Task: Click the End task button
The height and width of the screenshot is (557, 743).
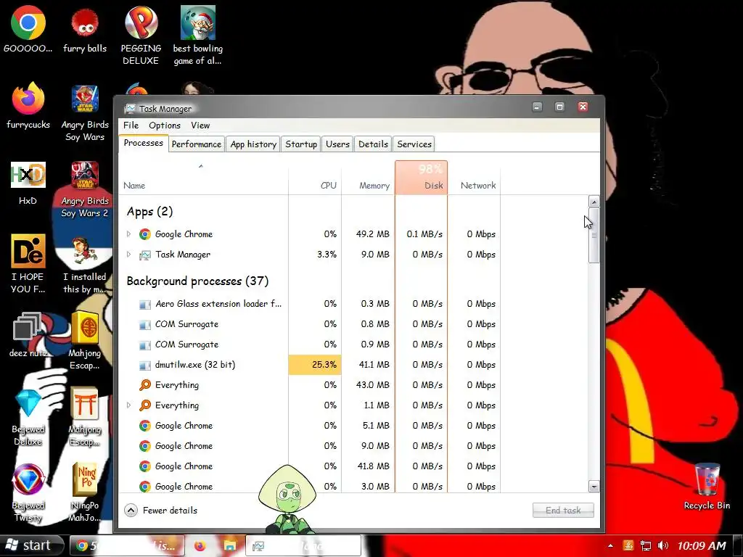Action: pos(563,510)
